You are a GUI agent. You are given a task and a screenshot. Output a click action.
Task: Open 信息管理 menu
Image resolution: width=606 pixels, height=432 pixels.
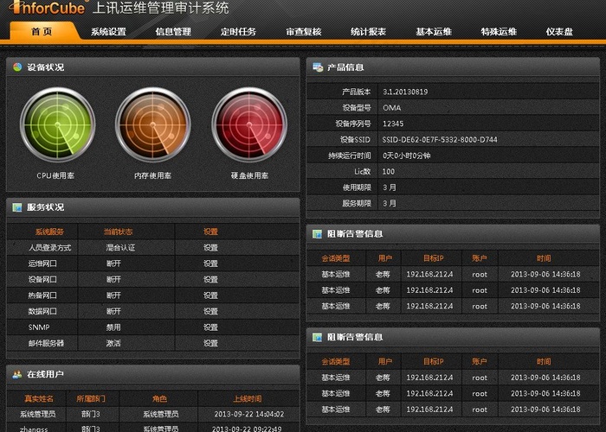pyautogui.click(x=173, y=32)
